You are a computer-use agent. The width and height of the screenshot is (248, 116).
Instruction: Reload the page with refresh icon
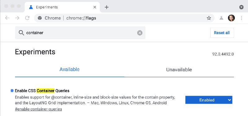(x=27, y=18)
